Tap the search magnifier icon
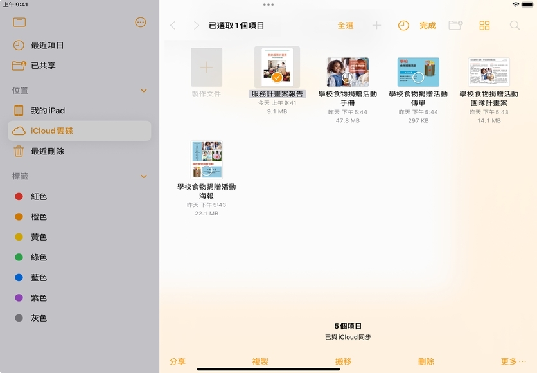This screenshot has width=537, height=373. tap(515, 26)
